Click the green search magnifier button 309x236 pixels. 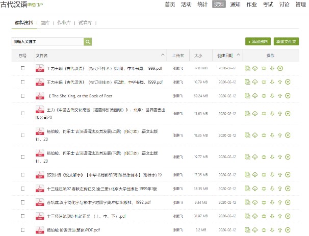click(x=88, y=41)
